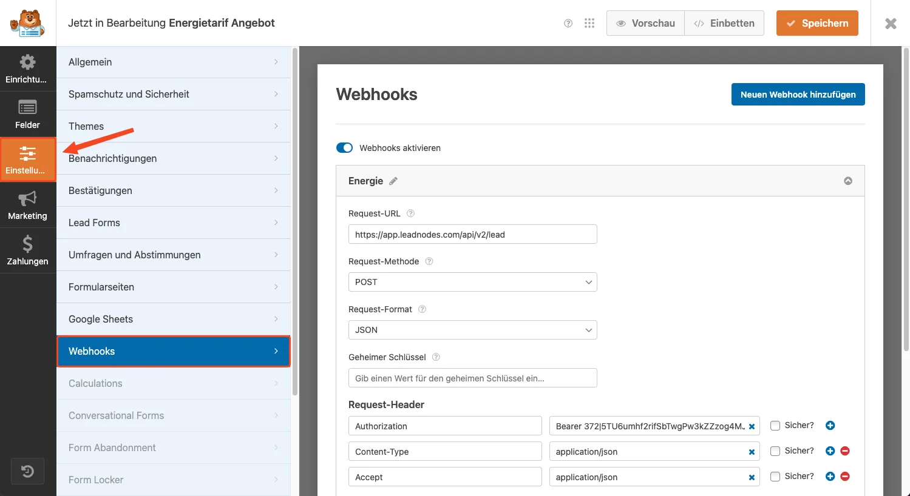Open the Google Sheets settings section
The height and width of the screenshot is (496, 910).
(x=174, y=319)
